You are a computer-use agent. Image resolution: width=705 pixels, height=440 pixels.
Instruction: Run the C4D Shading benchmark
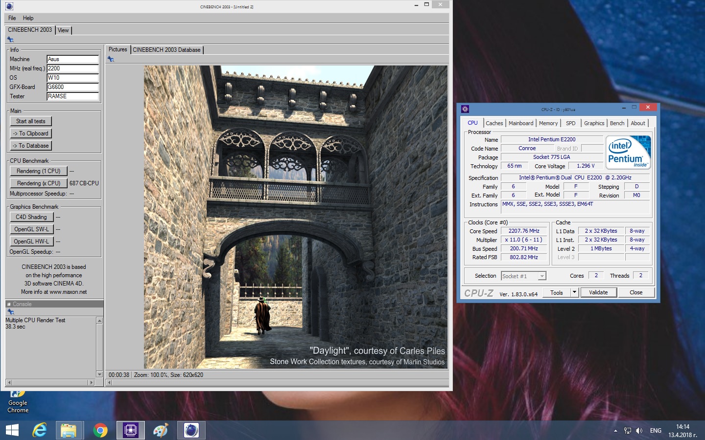pos(31,217)
